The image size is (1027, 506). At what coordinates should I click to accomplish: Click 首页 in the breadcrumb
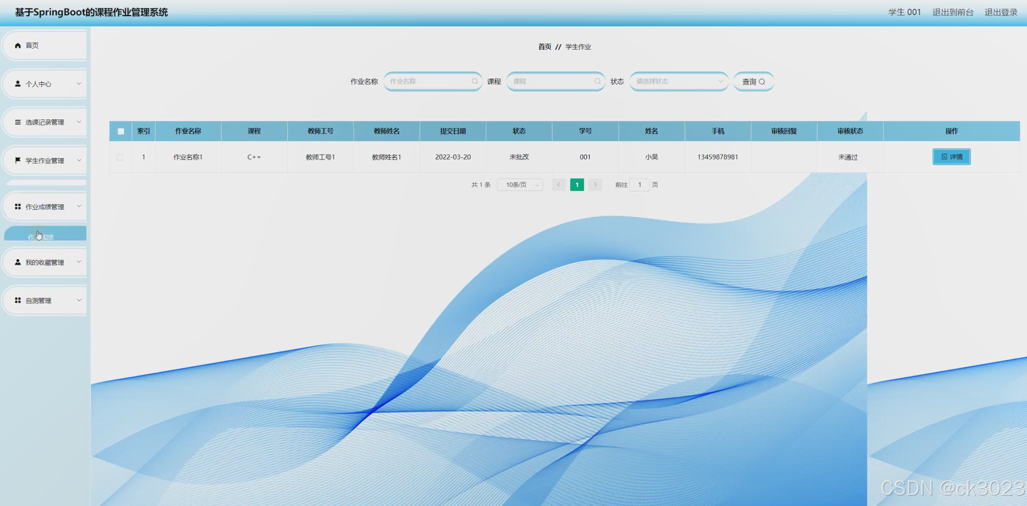544,47
